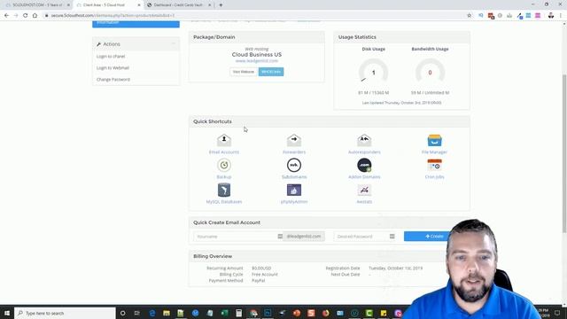Click Login to Webmail action

point(113,68)
